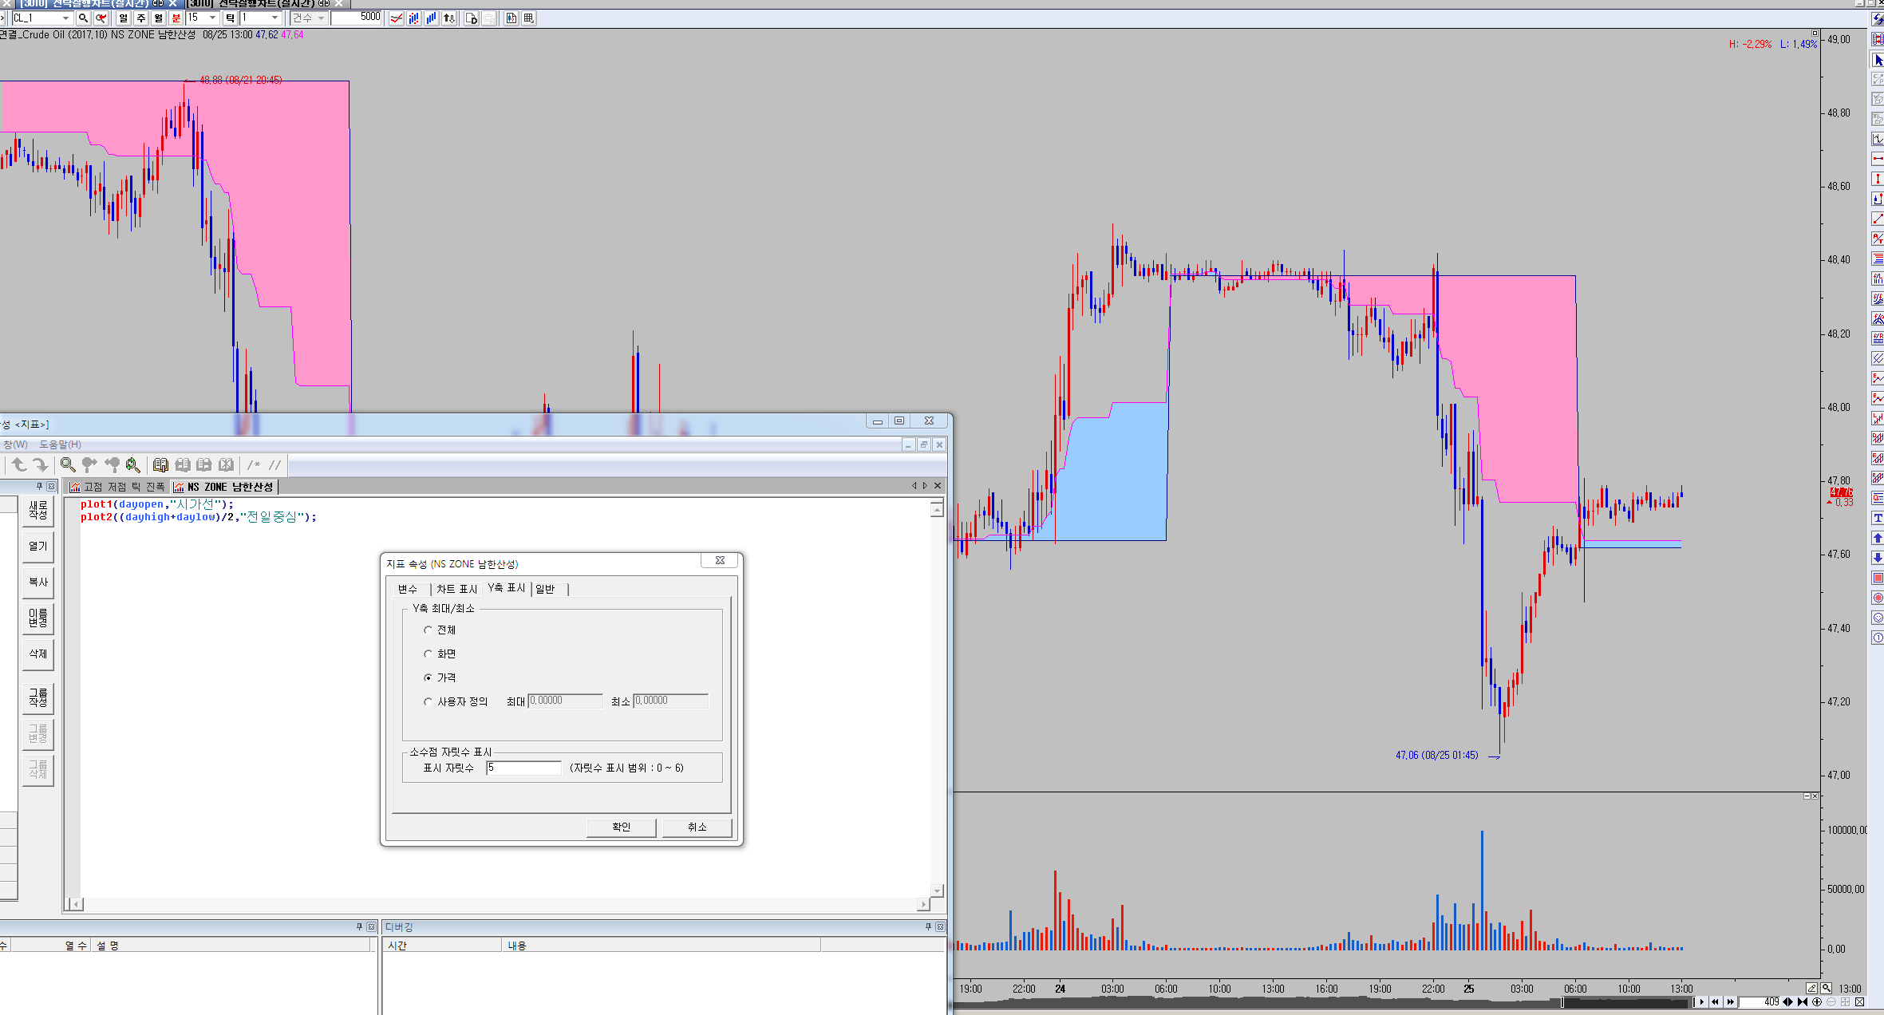The width and height of the screenshot is (1884, 1015).
Task: Click the find magnifier in editor toolbar
Action: 68,464
